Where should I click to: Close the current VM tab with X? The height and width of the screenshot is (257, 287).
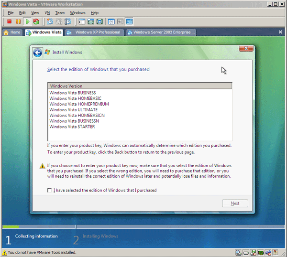coord(280,32)
